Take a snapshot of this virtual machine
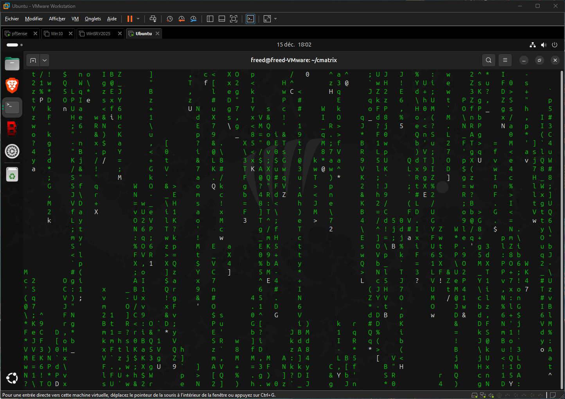This screenshot has width=565, height=399. [169, 19]
